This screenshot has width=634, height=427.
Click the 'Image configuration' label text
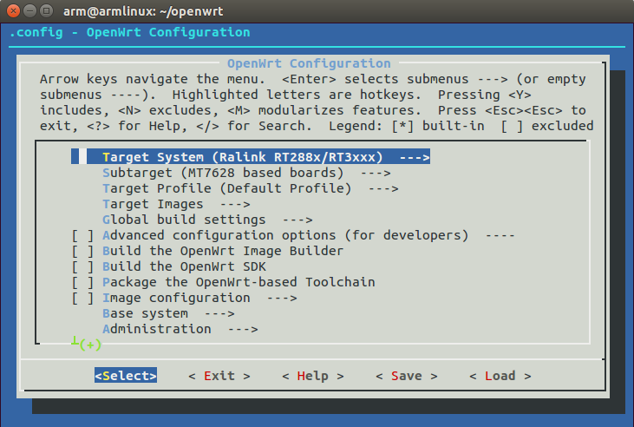(x=176, y=299)
